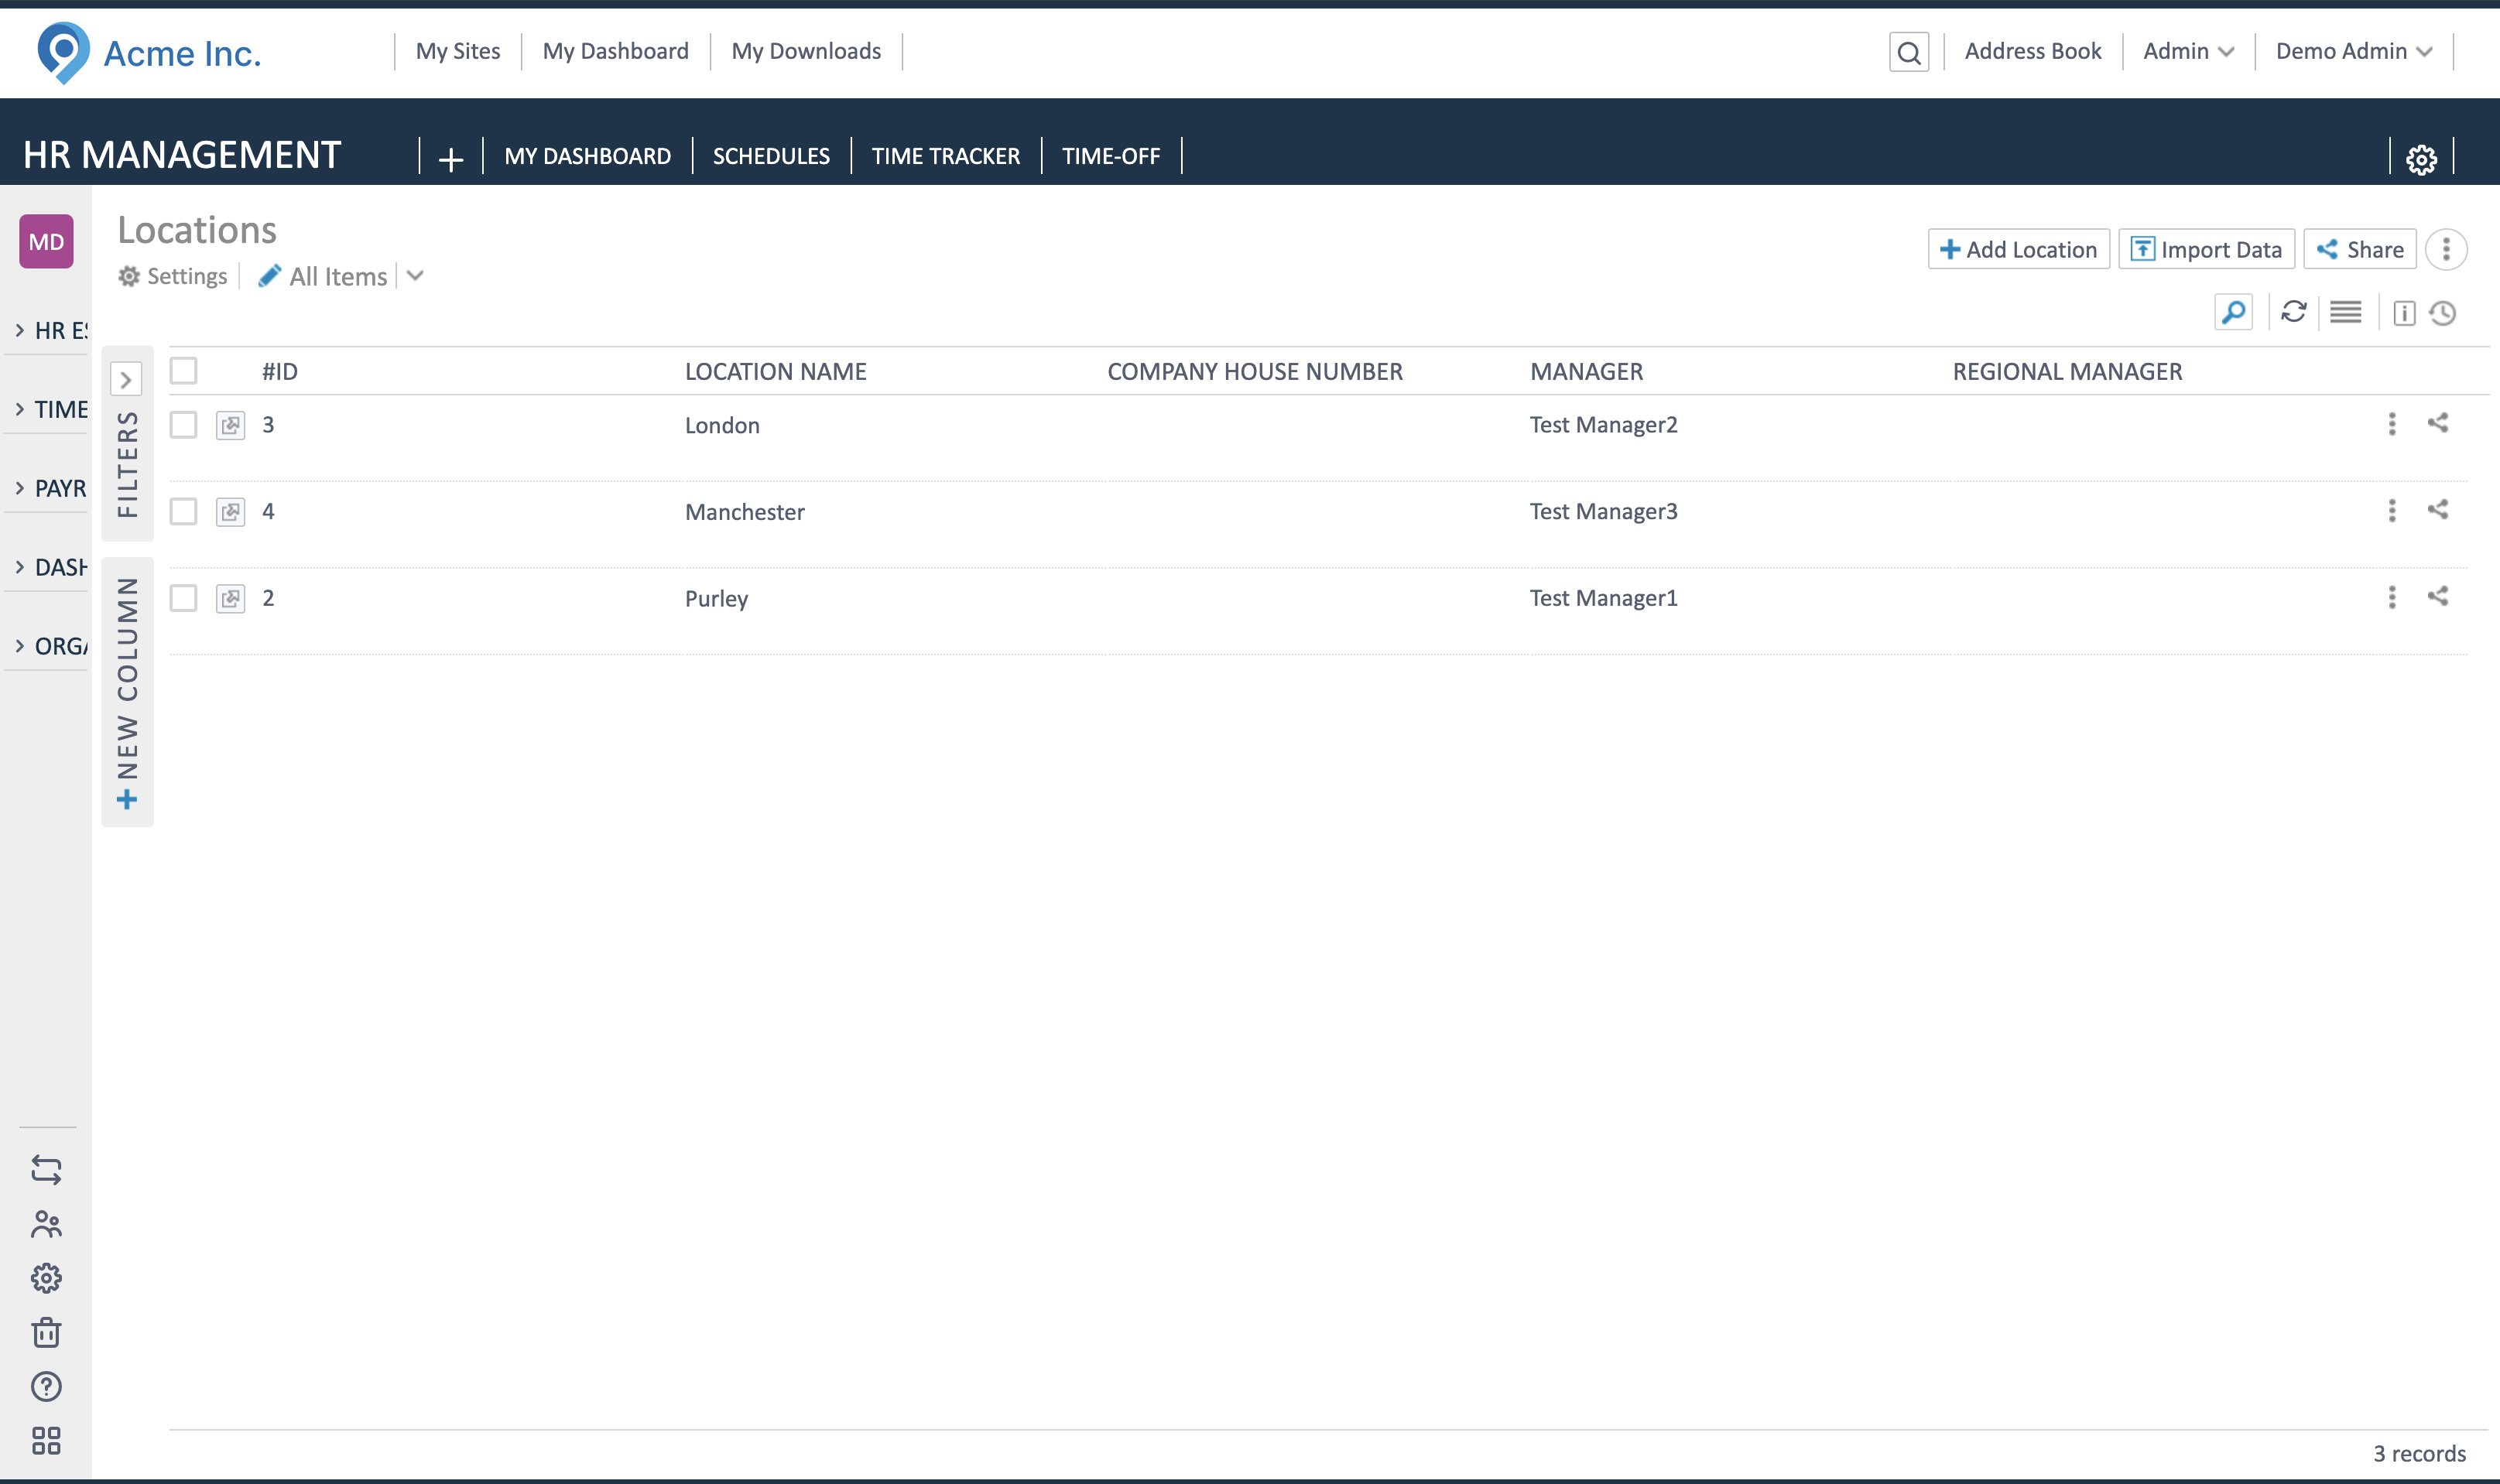Open the history clock icon
Viewport: 2500px width, 1484px height.
[x=2442, y=313]
